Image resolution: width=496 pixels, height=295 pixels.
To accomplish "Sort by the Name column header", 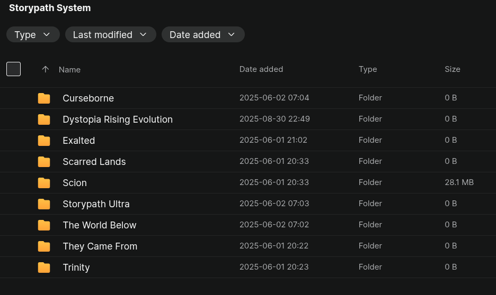I will click(x=69, y=69).
